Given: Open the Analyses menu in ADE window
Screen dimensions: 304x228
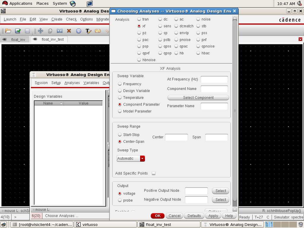Looking at the screenshot, I should tap(72, 83).
